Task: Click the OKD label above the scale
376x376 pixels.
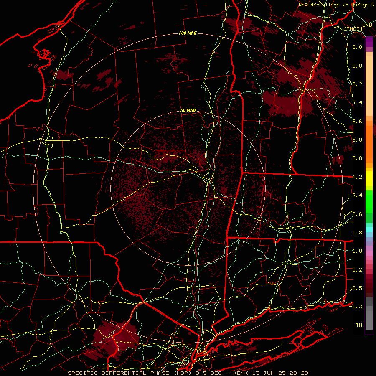Action: click(367, 25)
